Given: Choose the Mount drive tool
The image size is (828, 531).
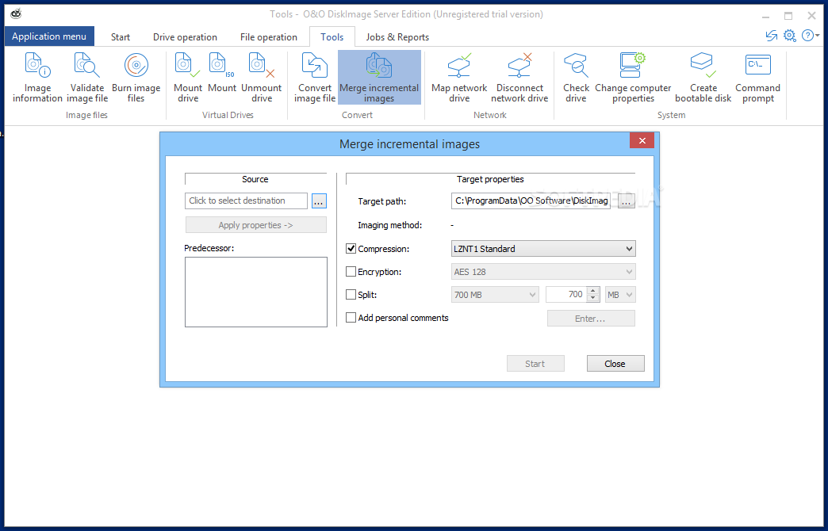Looking at the screenshot, I should (188, 78).
